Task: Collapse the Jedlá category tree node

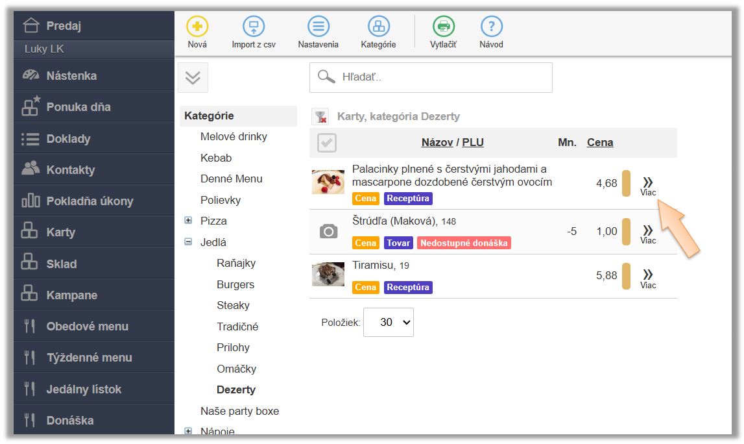Action: pos(188,242)
